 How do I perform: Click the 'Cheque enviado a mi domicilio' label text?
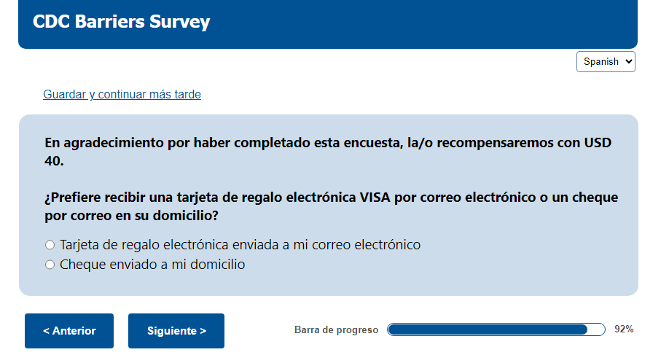coord(152,265)
